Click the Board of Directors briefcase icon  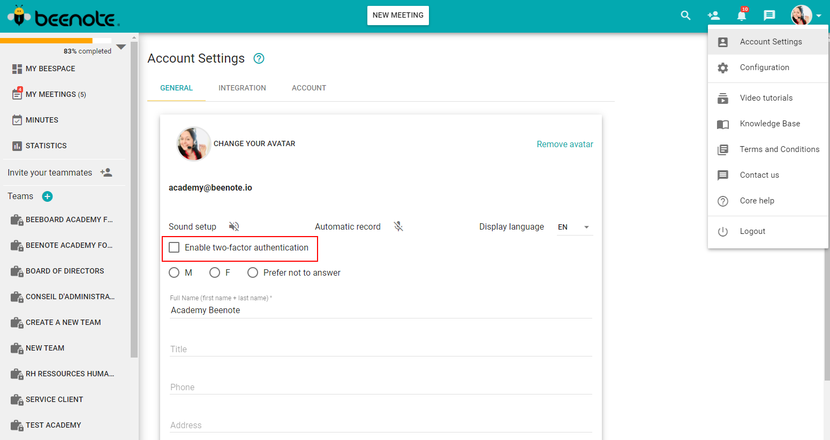click(x=17, y=271)
